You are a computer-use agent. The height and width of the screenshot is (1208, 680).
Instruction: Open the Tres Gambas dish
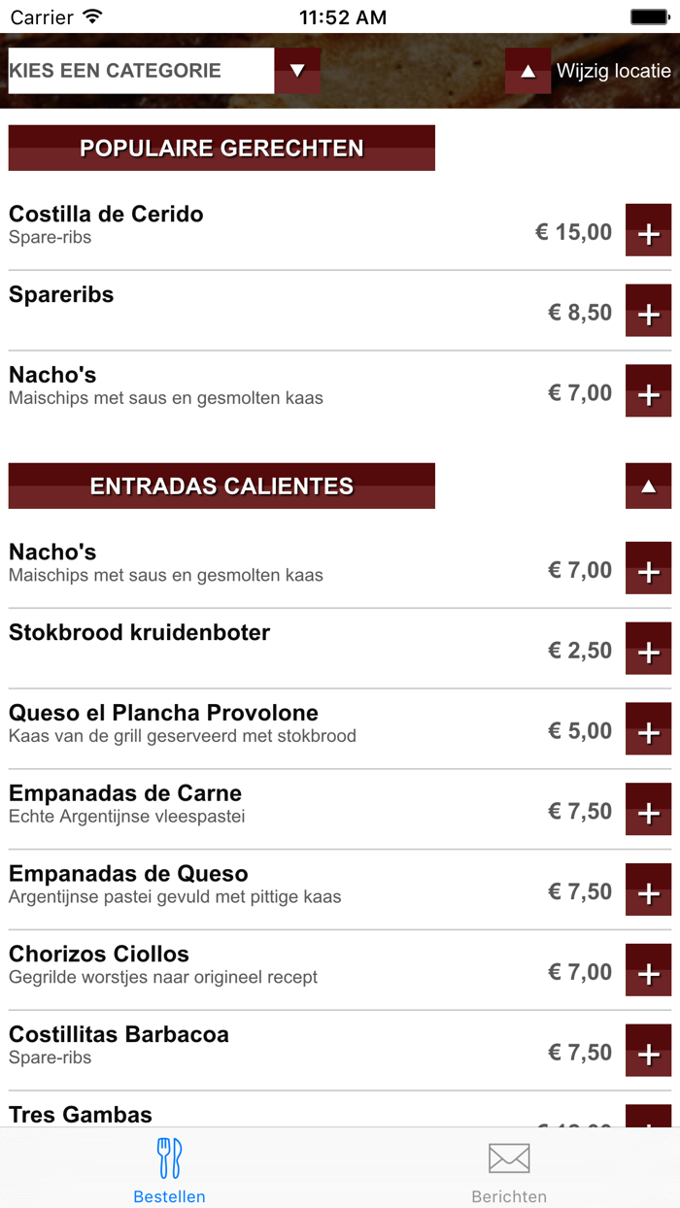click(x=81, y=1114)
